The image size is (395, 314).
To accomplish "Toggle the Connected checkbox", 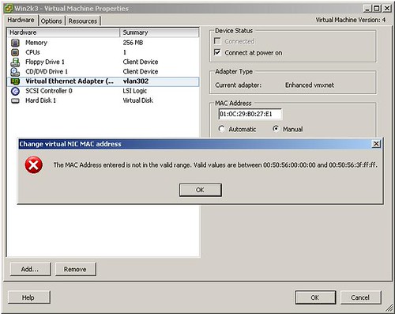I will [217, 41].
